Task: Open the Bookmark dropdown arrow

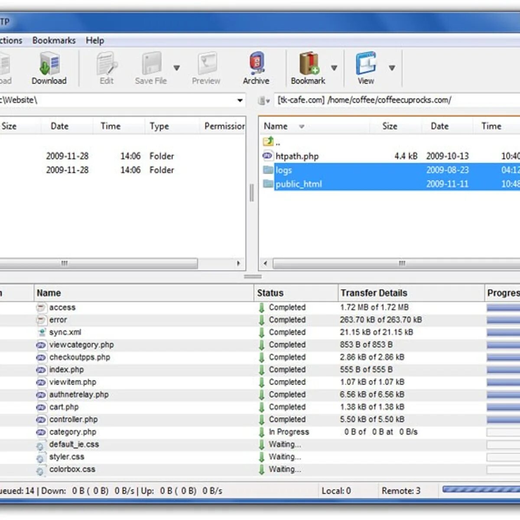Action: [334, 68]
